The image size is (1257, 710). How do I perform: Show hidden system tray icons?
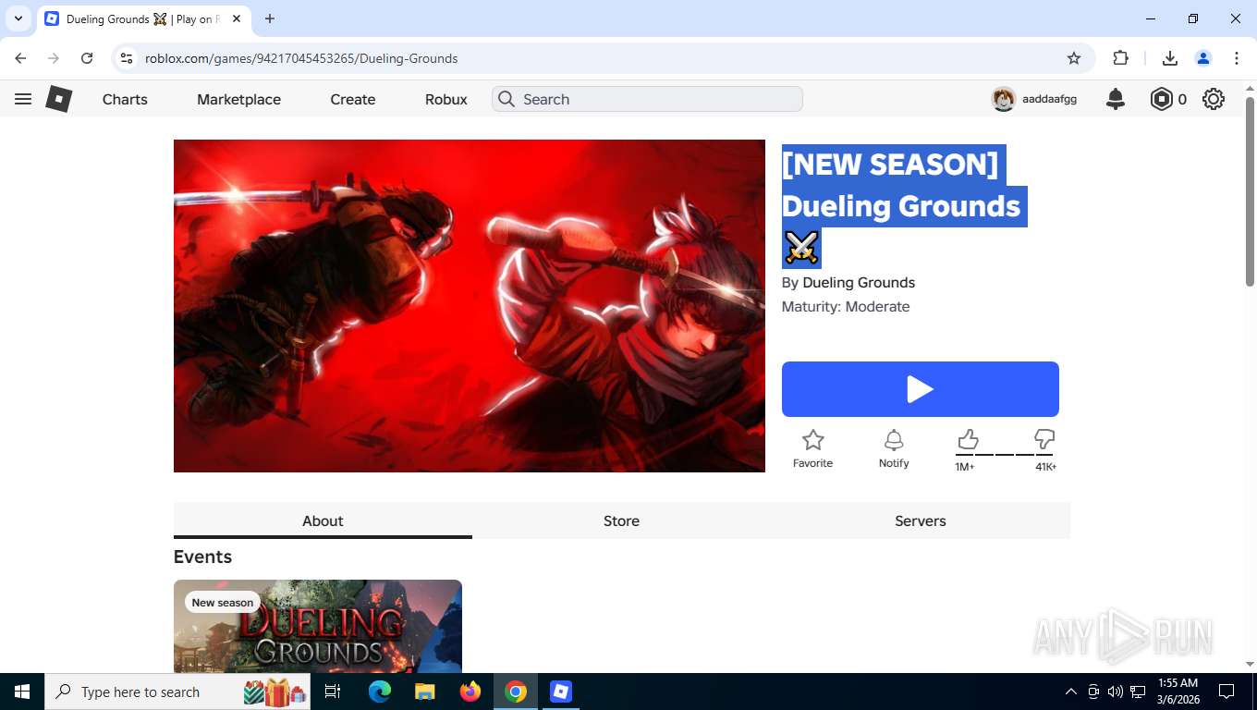[1071, 692]
